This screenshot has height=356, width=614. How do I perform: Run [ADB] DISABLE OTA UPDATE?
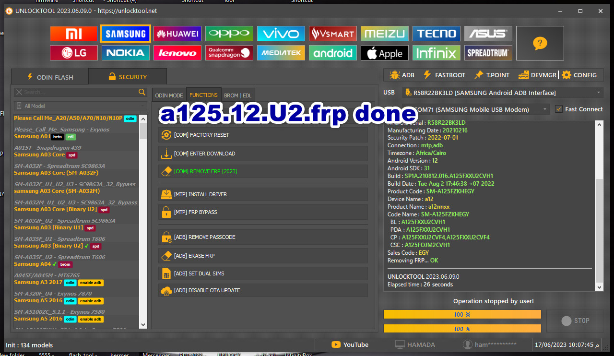(263, 290)
